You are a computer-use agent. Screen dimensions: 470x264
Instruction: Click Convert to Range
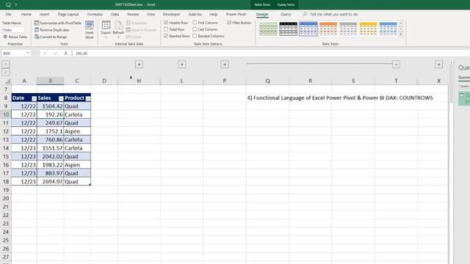click(51, 37)
